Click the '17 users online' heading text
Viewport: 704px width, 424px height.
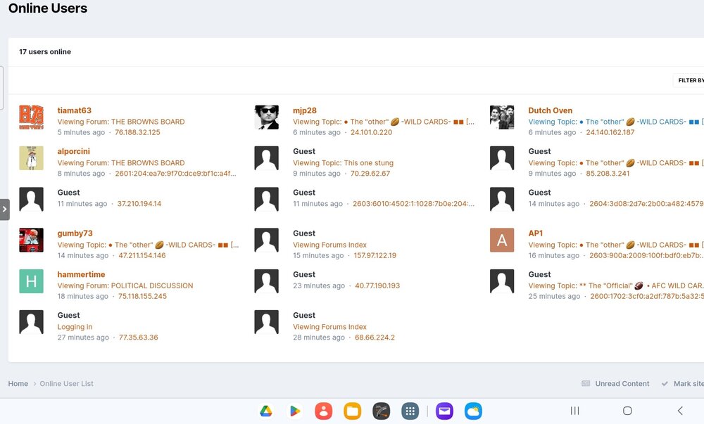coord(45,51)
